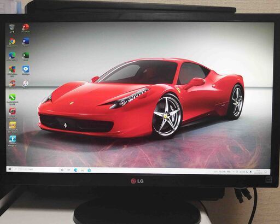Open File Explorer from the taskbar

coord(83,170)
